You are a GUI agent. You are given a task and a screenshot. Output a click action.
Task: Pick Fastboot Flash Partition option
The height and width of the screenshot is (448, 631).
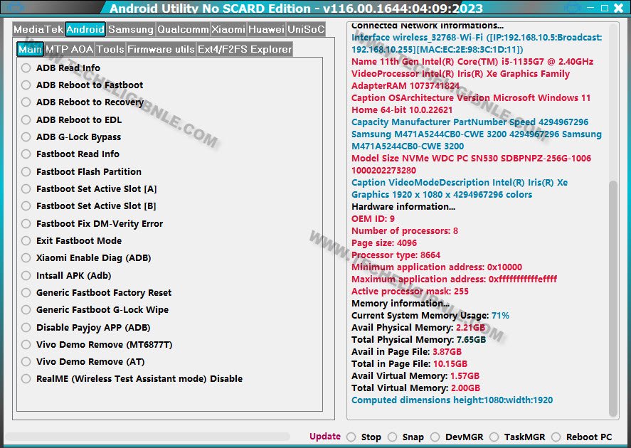(x=26, y=171)
